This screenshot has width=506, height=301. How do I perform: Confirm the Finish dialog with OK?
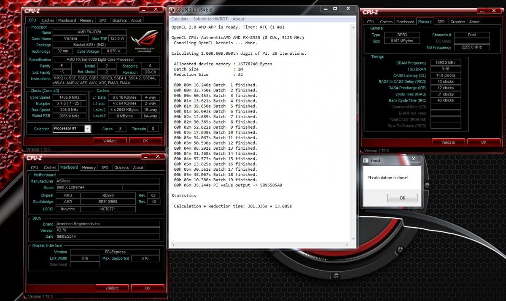[x=402, y=198]
